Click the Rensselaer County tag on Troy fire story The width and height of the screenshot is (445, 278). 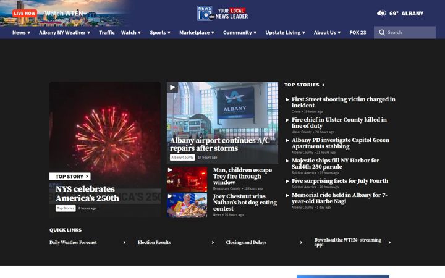click(x=227, y=188)
